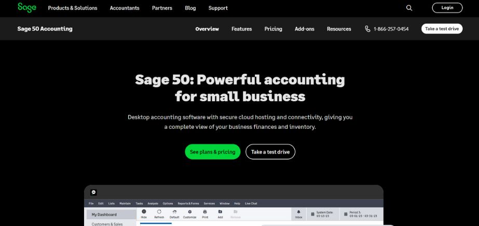Click Sage 50 Accounting title link
Viewport: 479px width, 226px height.
tap(45, 29)
